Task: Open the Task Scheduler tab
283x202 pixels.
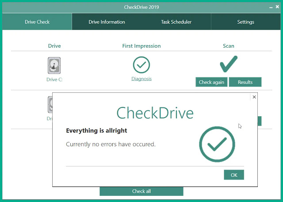Action: pyautogui.click(x=176, y=22)
